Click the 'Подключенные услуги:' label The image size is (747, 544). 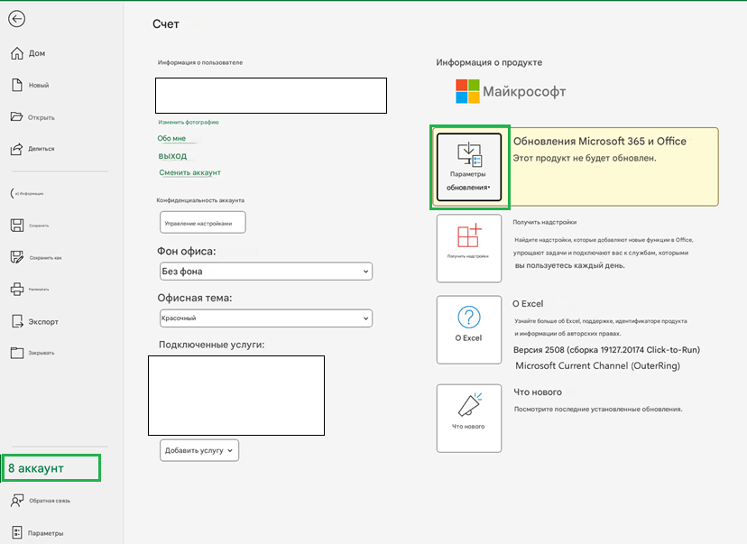pos(211,345)
